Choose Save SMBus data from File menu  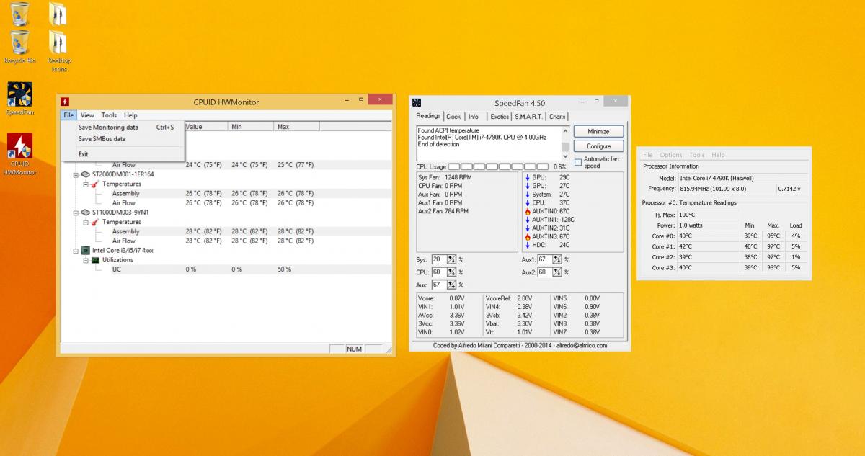click(121, 139)
